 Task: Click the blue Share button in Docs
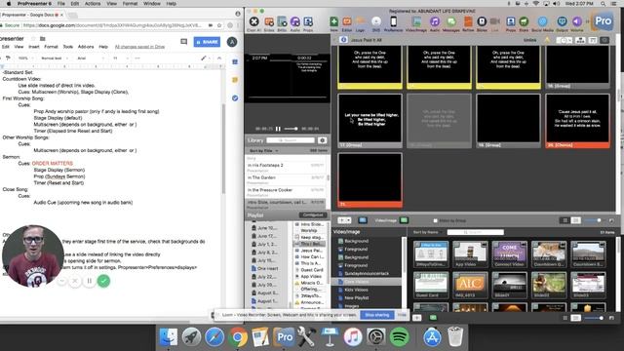tap(207, 42)
